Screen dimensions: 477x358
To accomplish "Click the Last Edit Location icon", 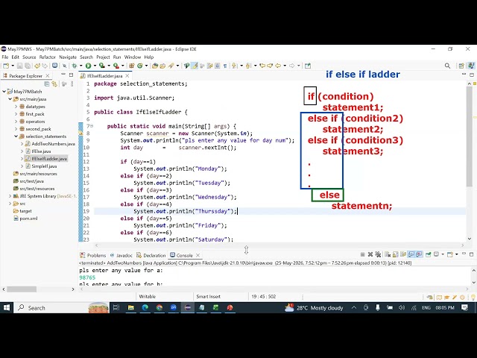I will (262, 66).
